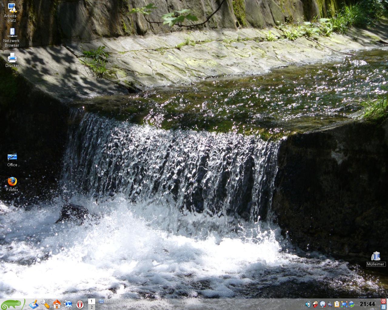Select the cebrax - Konqueror taskbar entry
Viewport: 388px width, 310px height.
(118, 301)
